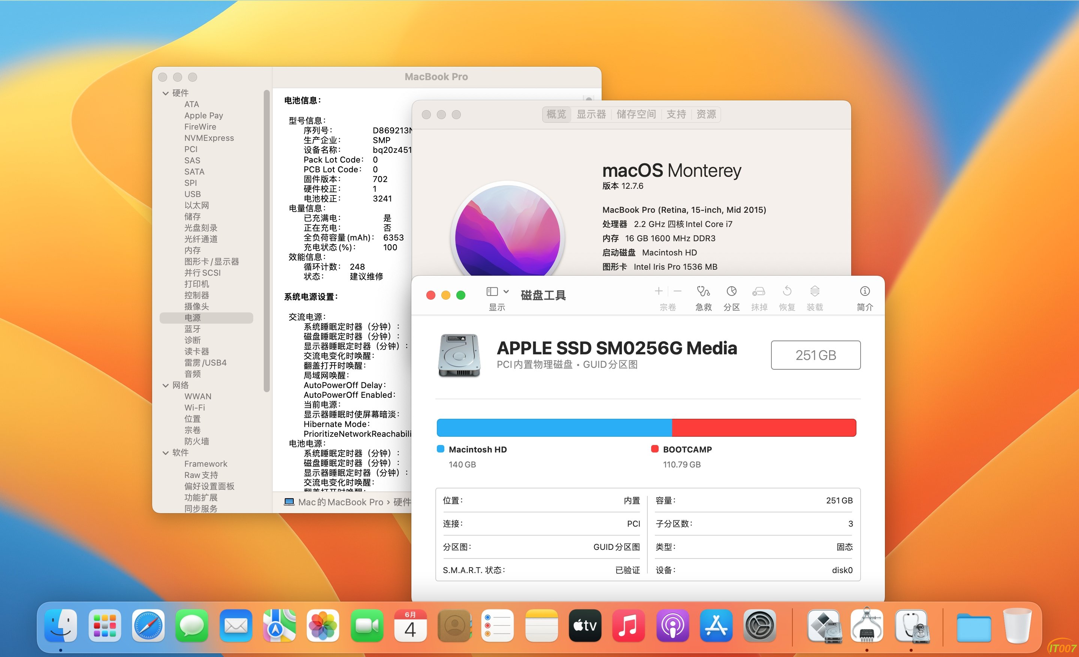Click Erase (抹掉) icon in Disk Utility
Image resolution: width=1079 pixels, height=657 pixels.
[759, 291]
